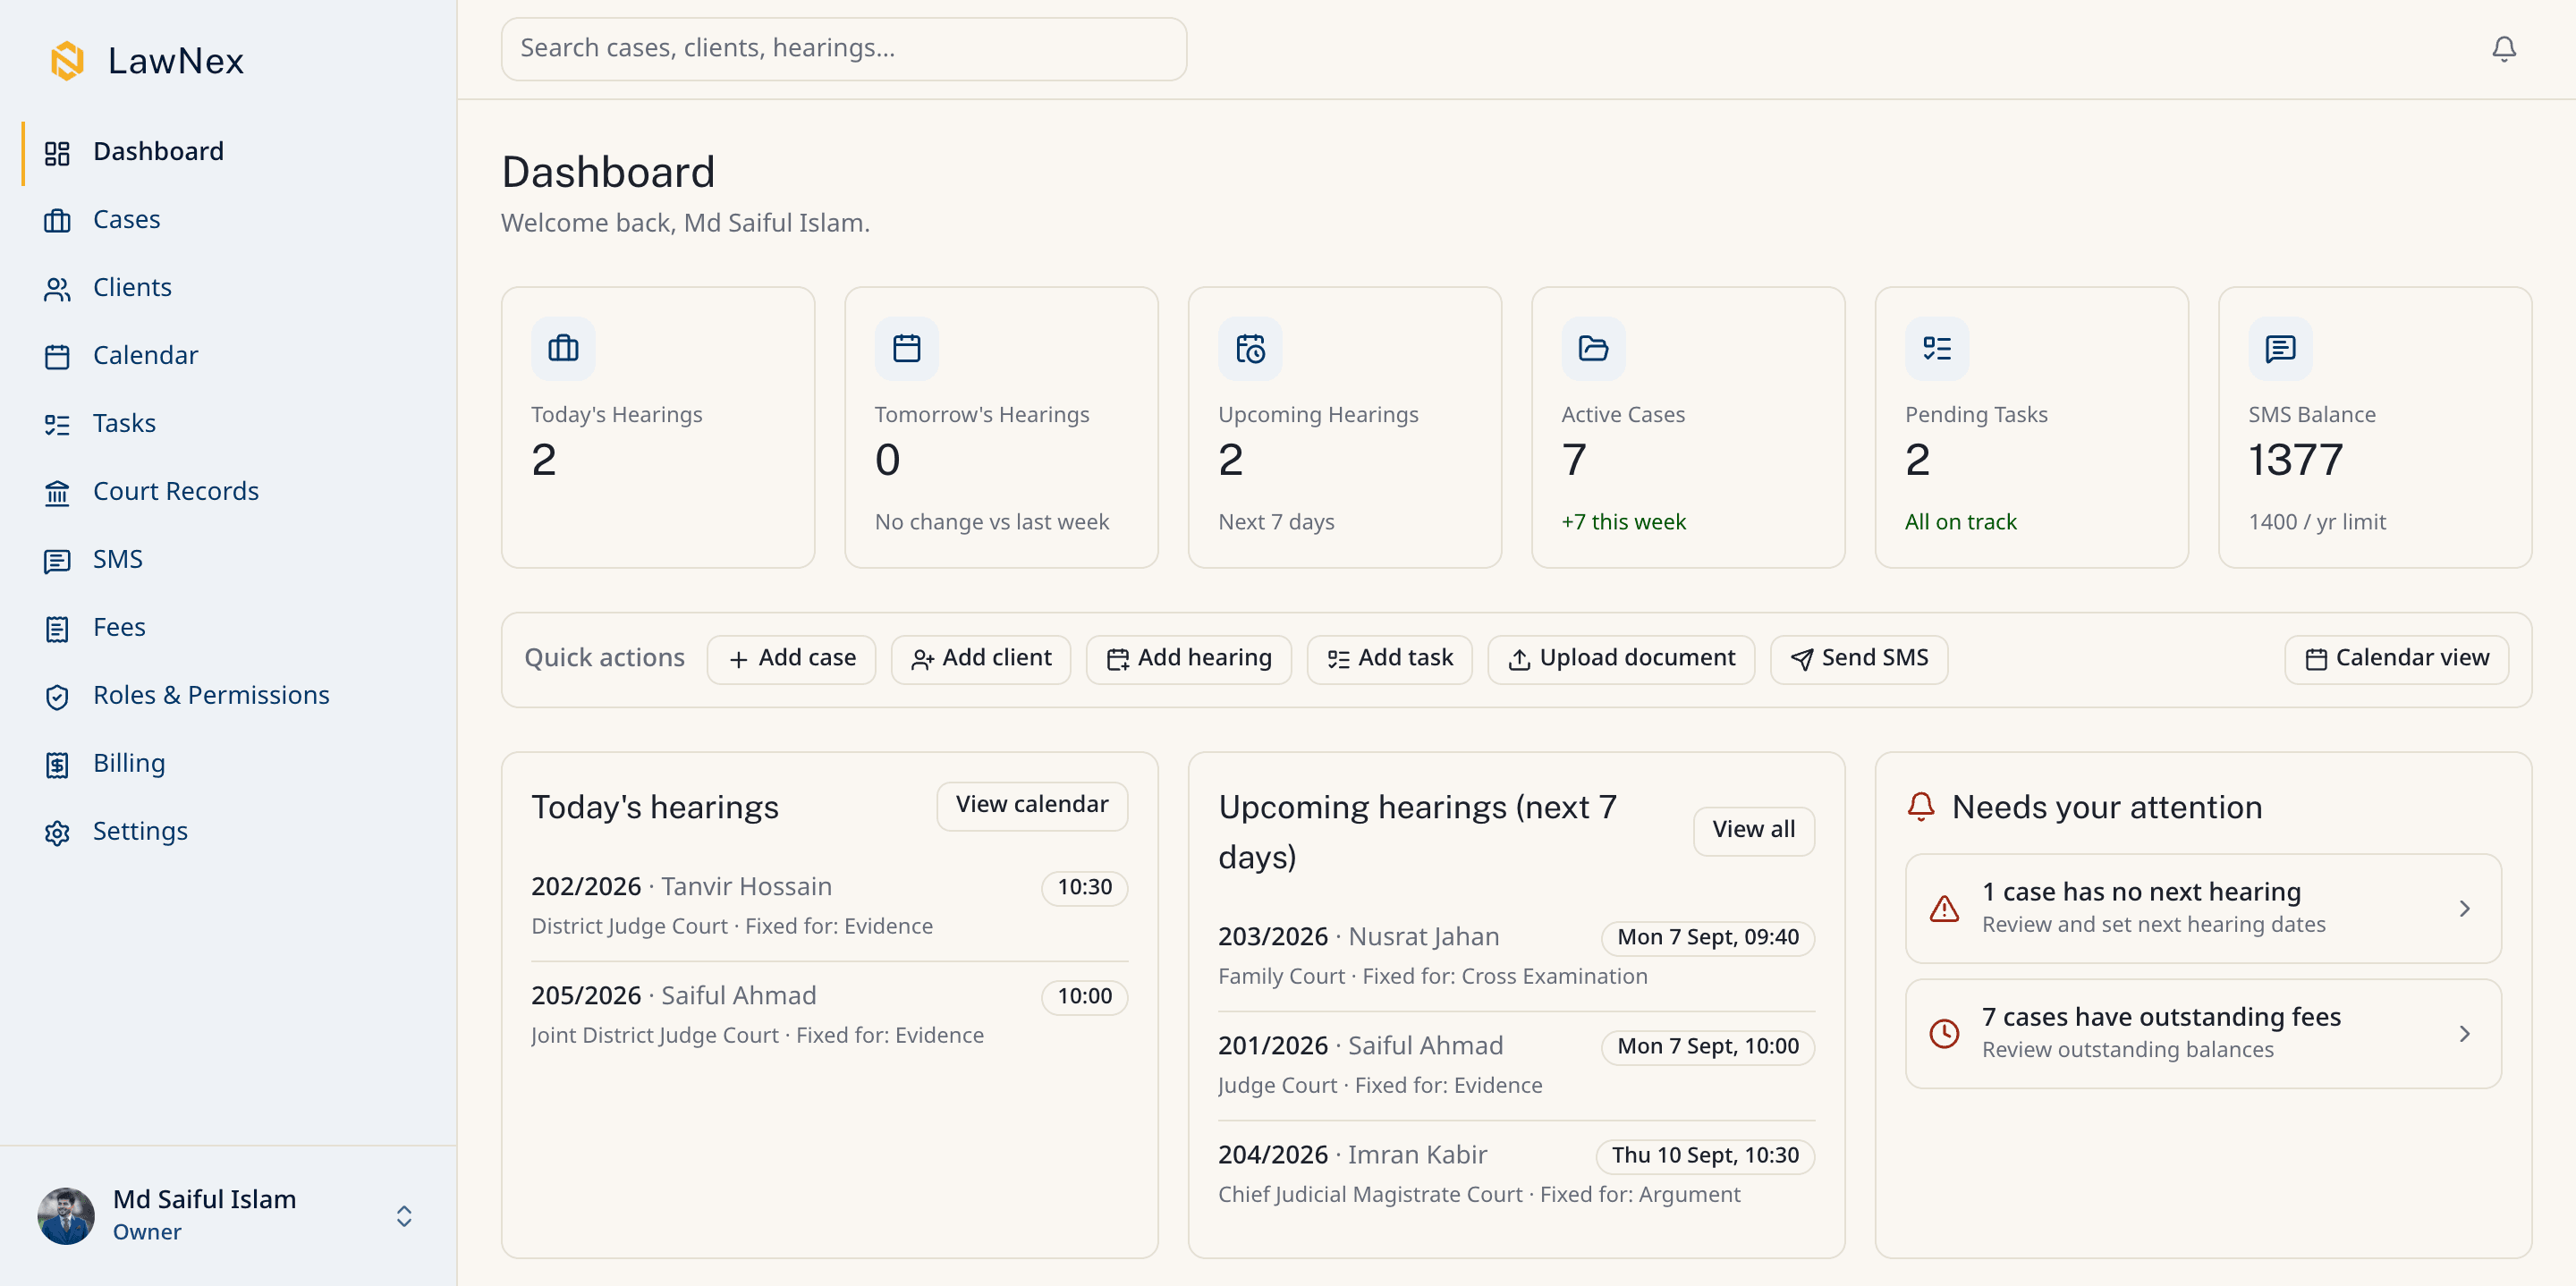This screenshot has height=1286, width=2576.
Task: Expand the user account switcher chevrons
Action: point(404,1215)
